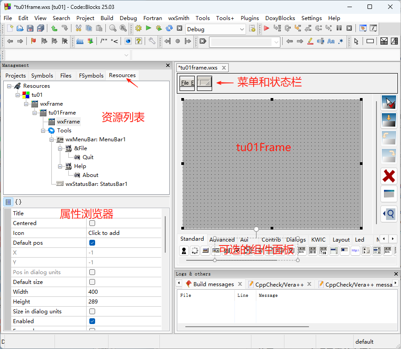The width and height of the screenshot is (401, 349).
Task: Click the red X delete item button
Action: point(389,176)
